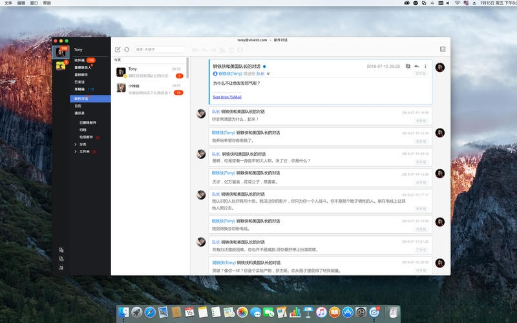Open message reading 你非常清楚为什么

321,116
